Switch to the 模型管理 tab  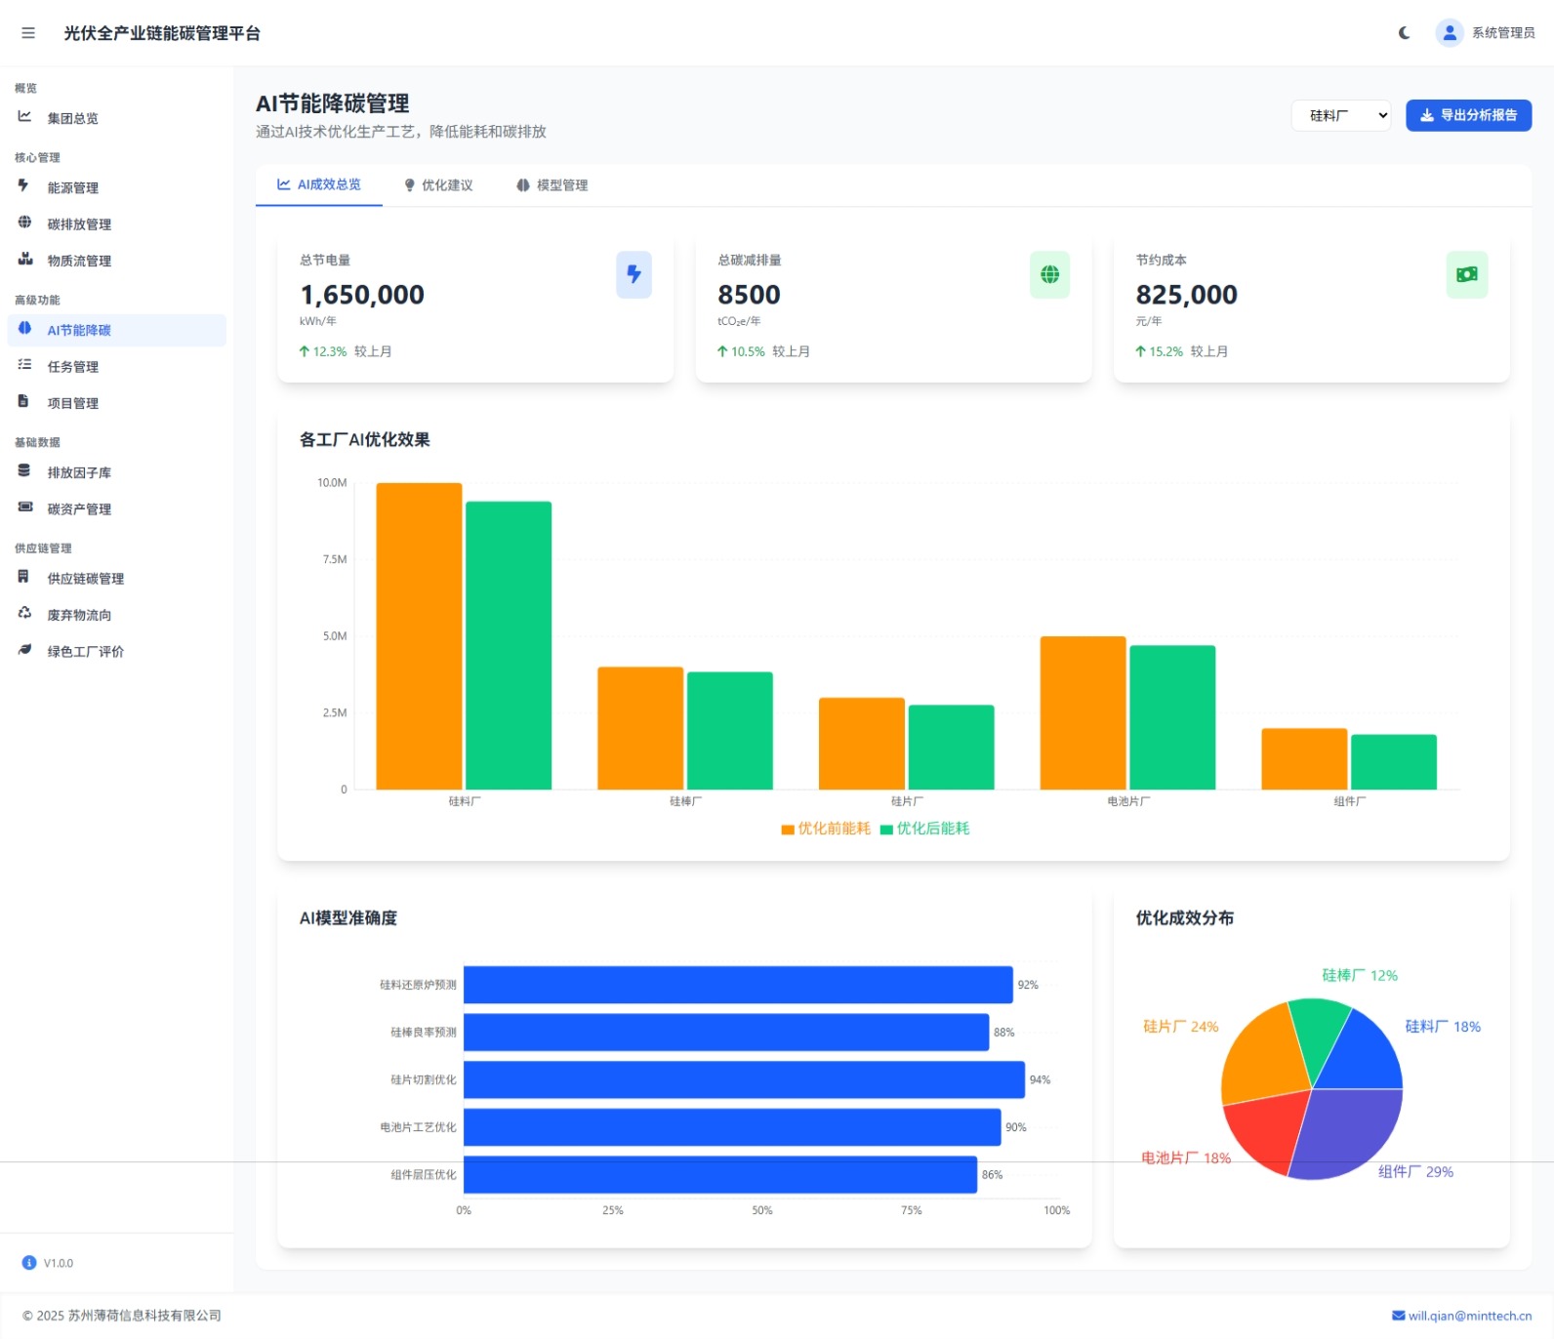click(x=552, y=185)
